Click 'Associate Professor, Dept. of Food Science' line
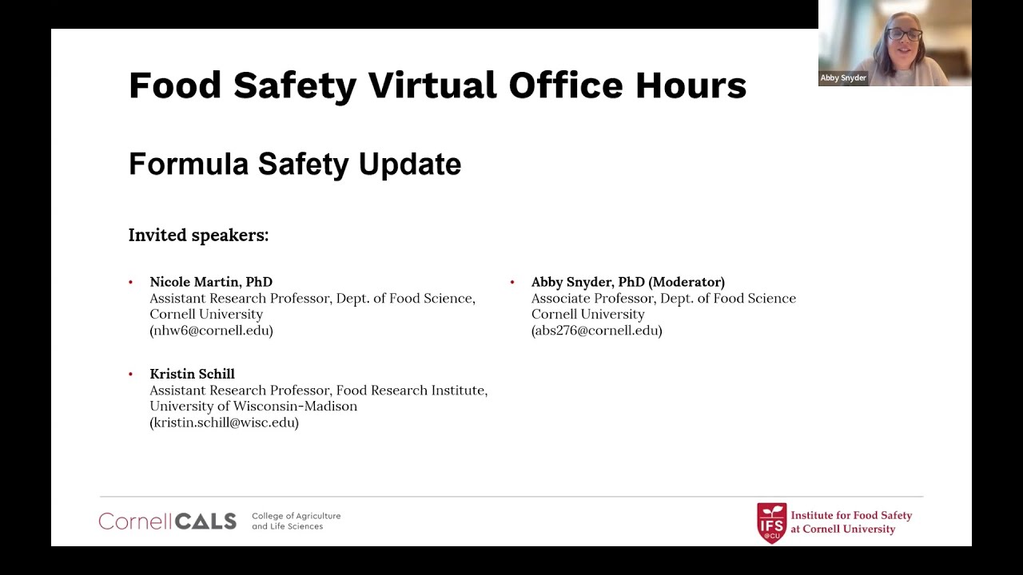 663,298
